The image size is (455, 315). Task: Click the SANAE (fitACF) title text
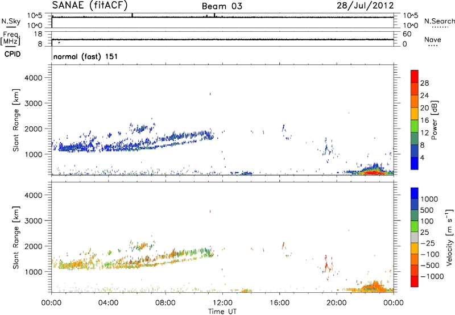[x=90, y=5]
